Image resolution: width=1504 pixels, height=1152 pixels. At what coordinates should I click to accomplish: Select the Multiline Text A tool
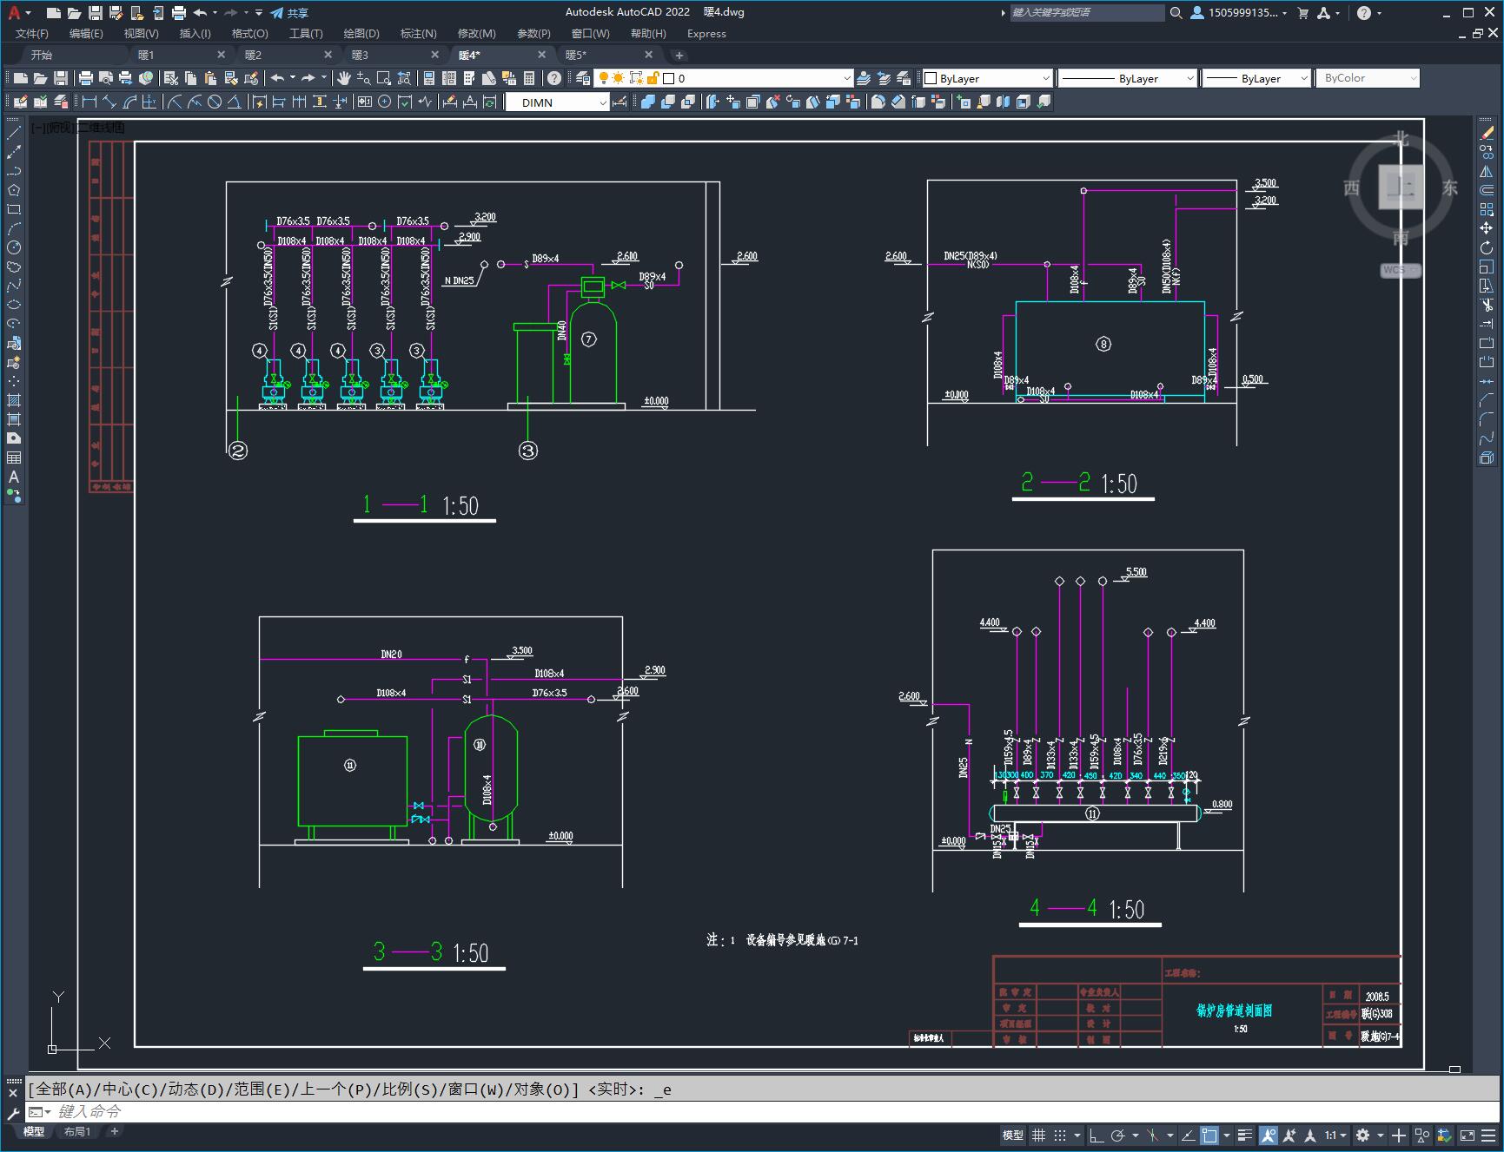click(x=14, y=477)
